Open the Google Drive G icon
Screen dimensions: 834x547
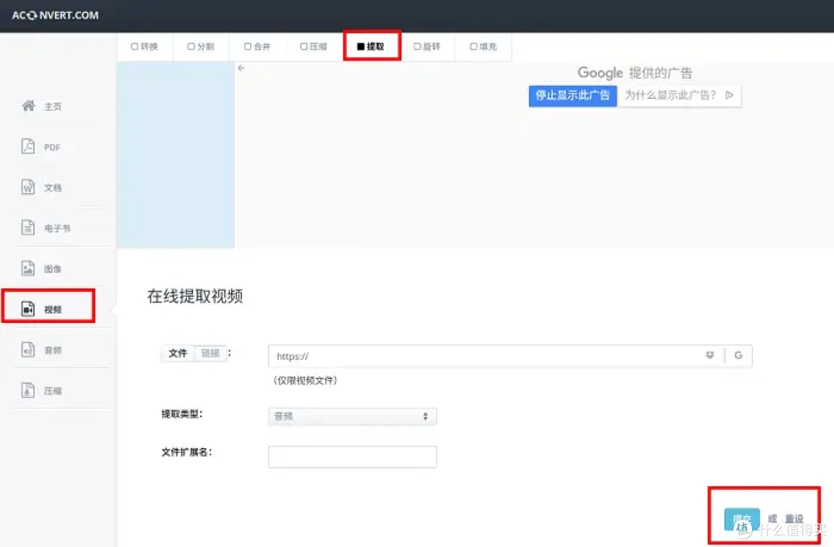[x=738, y=355]
